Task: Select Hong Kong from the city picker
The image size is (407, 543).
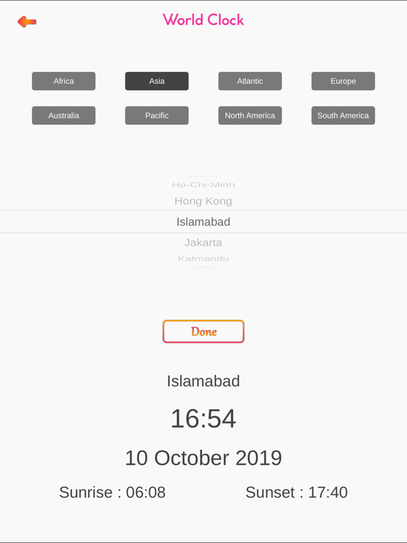Action: [x=203, y=201]
